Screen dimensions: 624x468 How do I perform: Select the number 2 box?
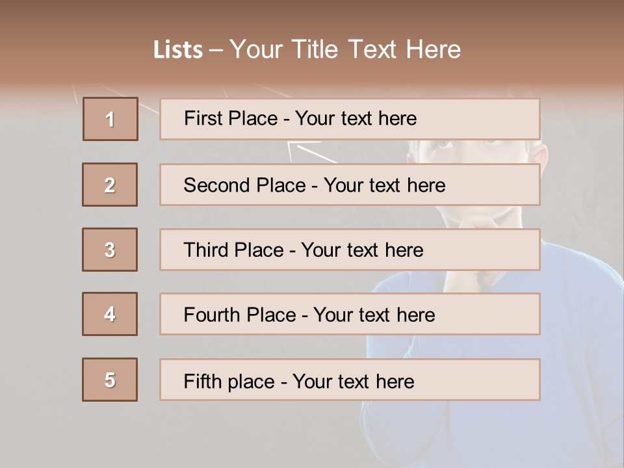coord(110,185)
